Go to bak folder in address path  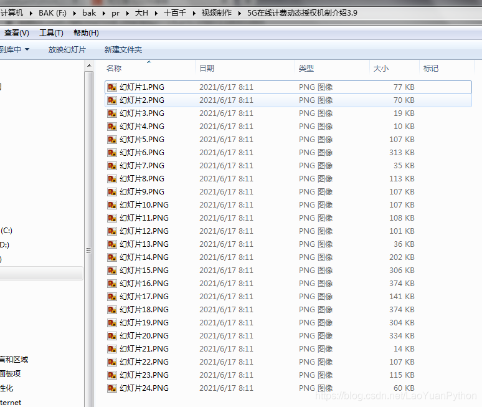(89, 13)
